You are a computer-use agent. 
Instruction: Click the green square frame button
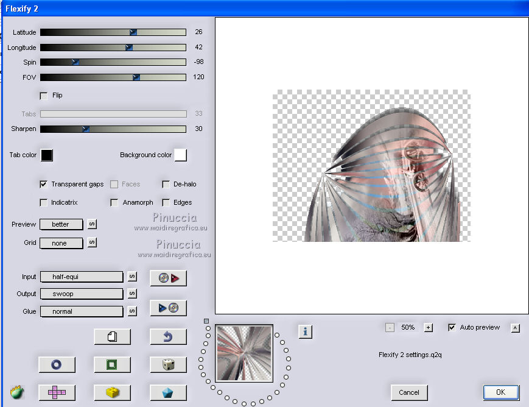112,364
